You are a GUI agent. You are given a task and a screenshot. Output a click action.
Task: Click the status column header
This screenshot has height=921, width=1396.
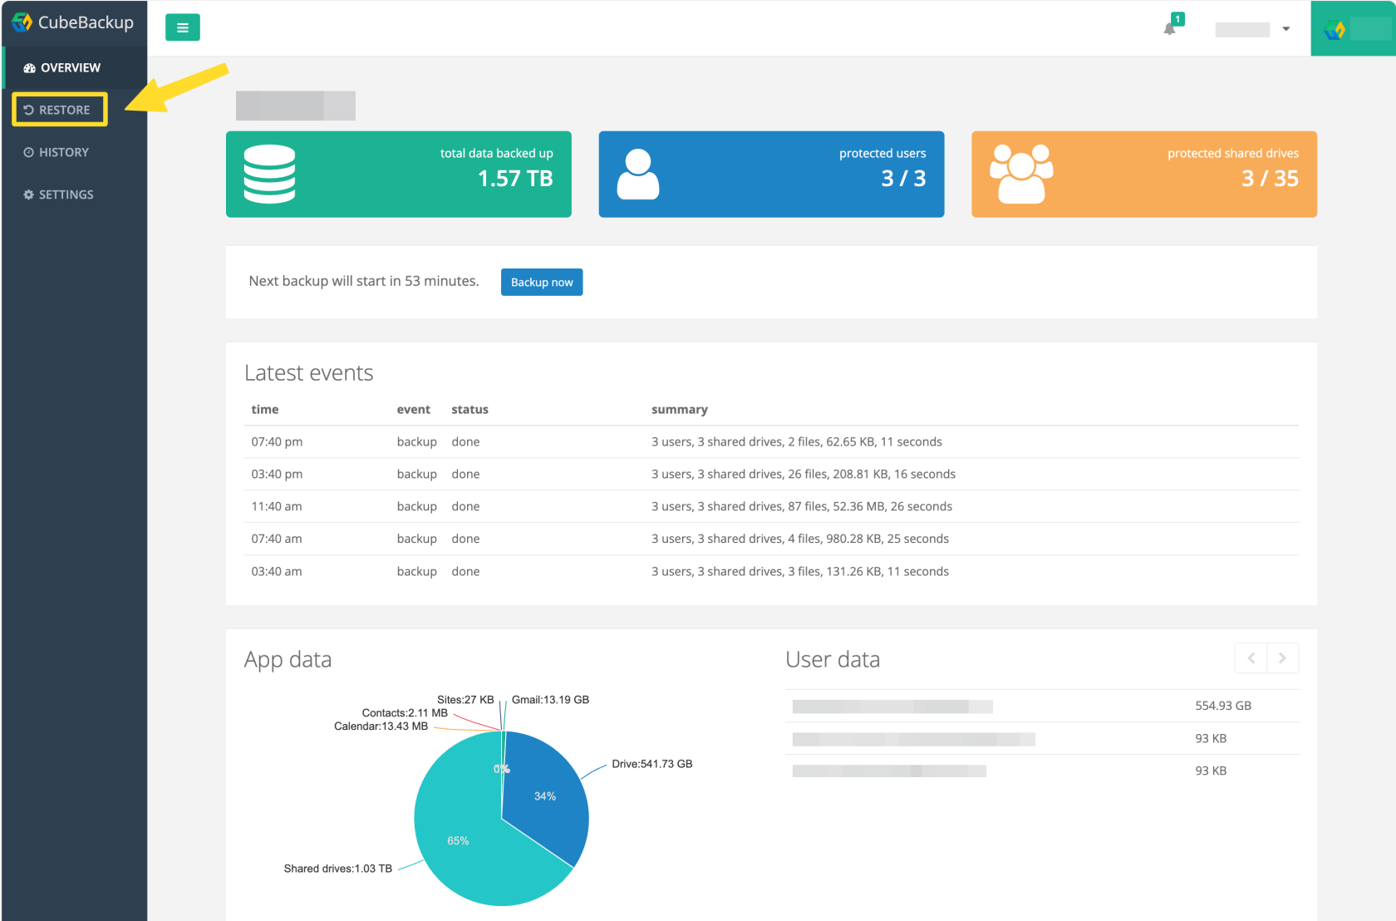[x=470, y=410]
